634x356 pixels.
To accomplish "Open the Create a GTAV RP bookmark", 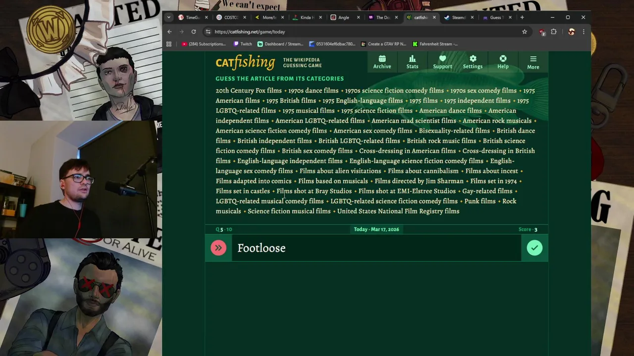I will pos(383,44).
